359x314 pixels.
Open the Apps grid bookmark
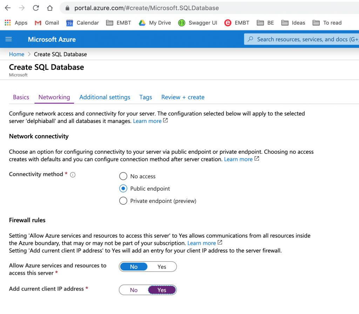point(16,23)
